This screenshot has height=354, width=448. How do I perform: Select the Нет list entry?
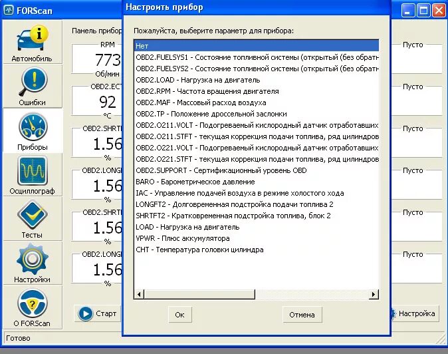click(x=257, y=46)
